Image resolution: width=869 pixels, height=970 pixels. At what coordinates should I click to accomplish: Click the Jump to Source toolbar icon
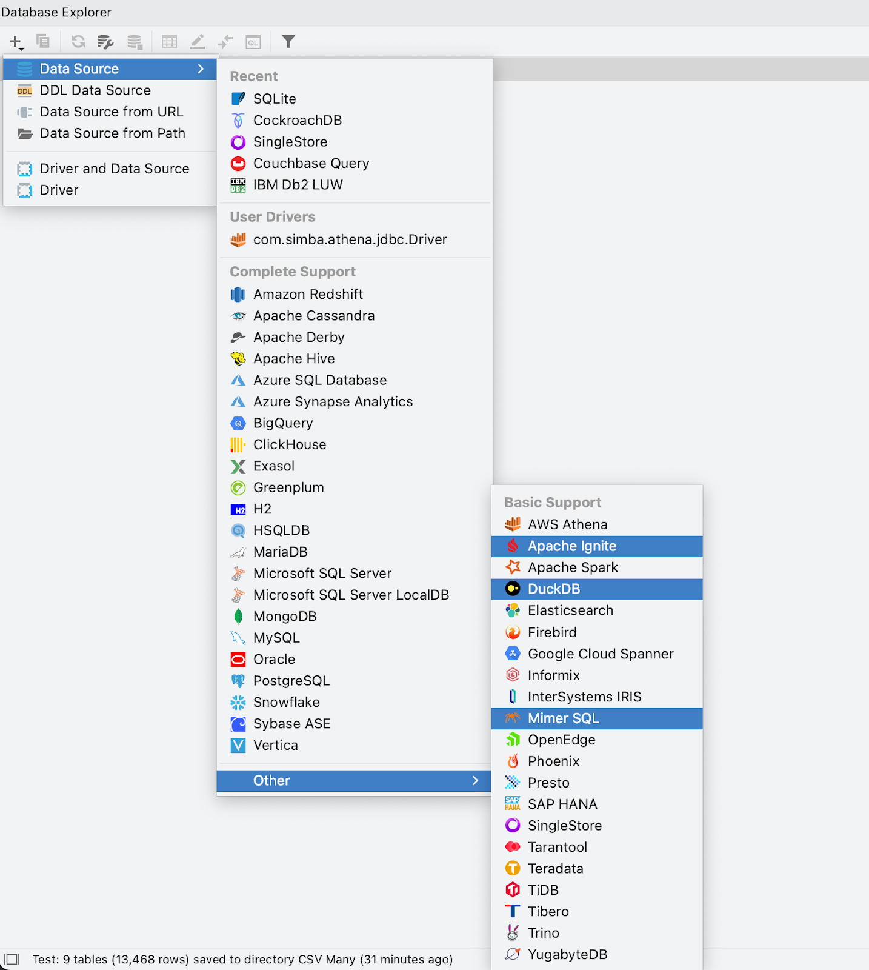coord(225,42)
